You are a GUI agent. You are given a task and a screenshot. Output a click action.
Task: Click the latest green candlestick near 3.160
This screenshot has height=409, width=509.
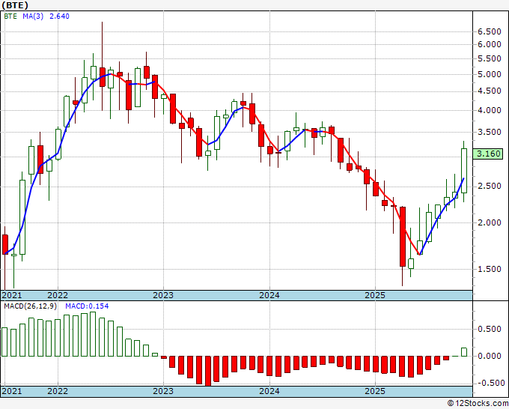464,171
